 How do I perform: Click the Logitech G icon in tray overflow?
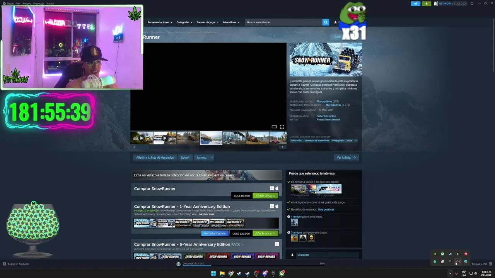click(458, 254)
